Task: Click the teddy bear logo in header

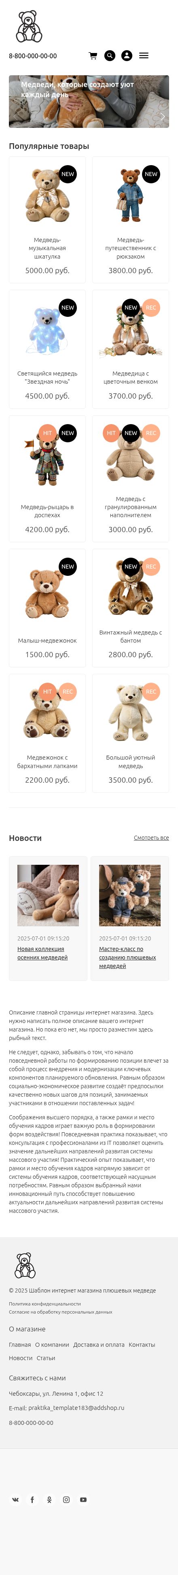Action: pos(28,26)
